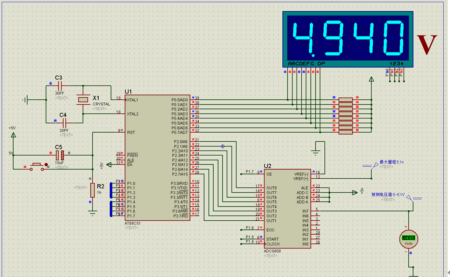Click the 1k value beside R2
This screenshot has width=450, height=277.
[x=99, y=193]
